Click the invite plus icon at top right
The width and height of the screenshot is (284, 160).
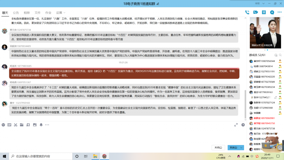(272, 12)
